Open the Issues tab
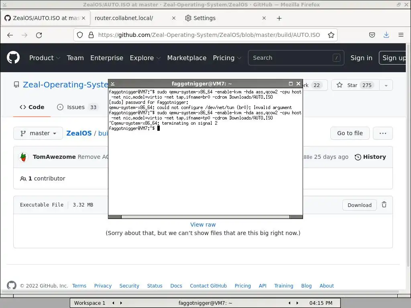The height and width of the screenshot is (308, 411). (77, 107)
